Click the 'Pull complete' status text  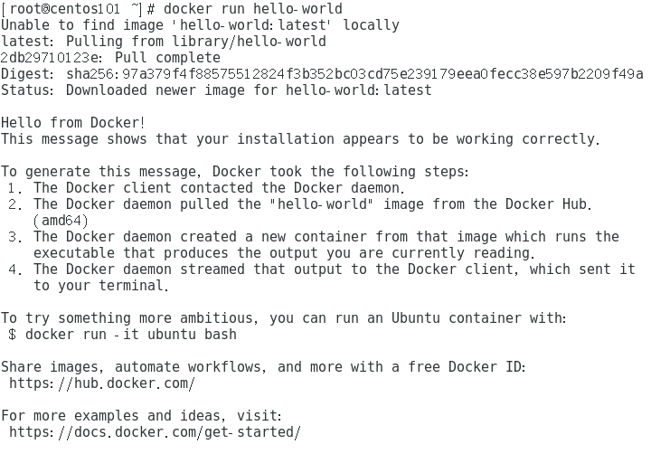pos(168,58)
